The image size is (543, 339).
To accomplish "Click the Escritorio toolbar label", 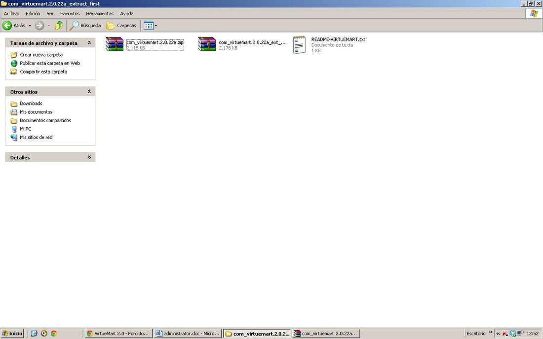I will click(476, 334).
